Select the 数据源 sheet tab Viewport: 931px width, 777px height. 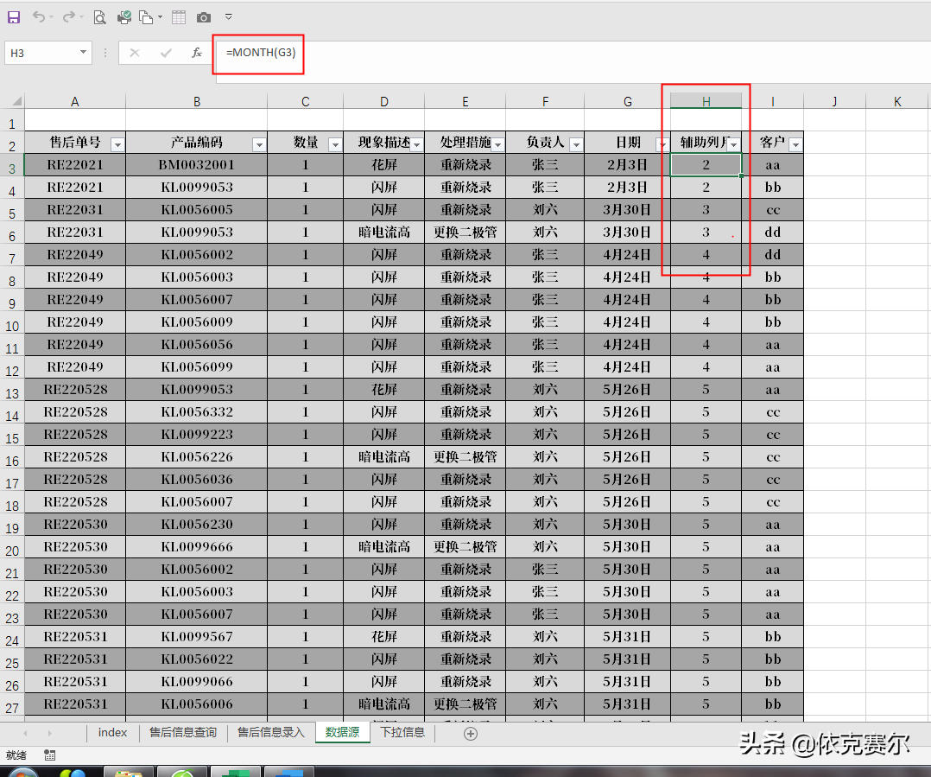click(x=343, y=732)
